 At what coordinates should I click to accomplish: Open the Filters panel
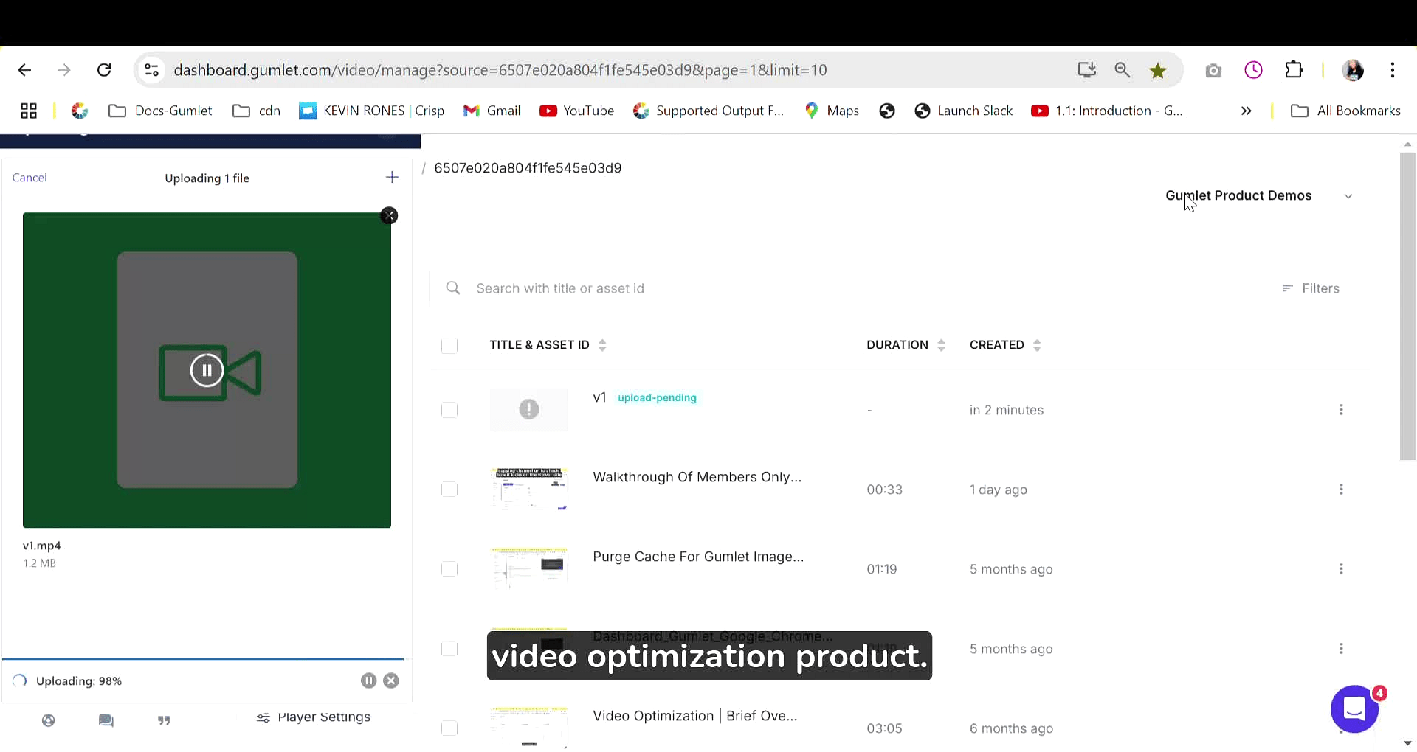point(1311,288)
